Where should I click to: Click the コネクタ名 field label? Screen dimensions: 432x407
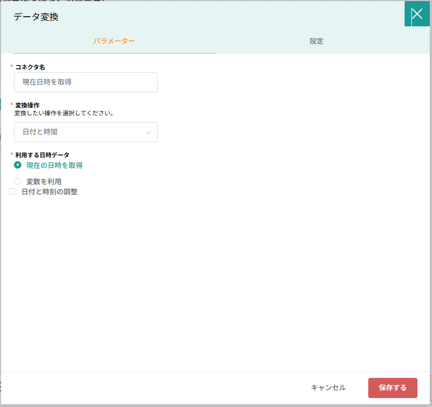[x=30, y=67]
